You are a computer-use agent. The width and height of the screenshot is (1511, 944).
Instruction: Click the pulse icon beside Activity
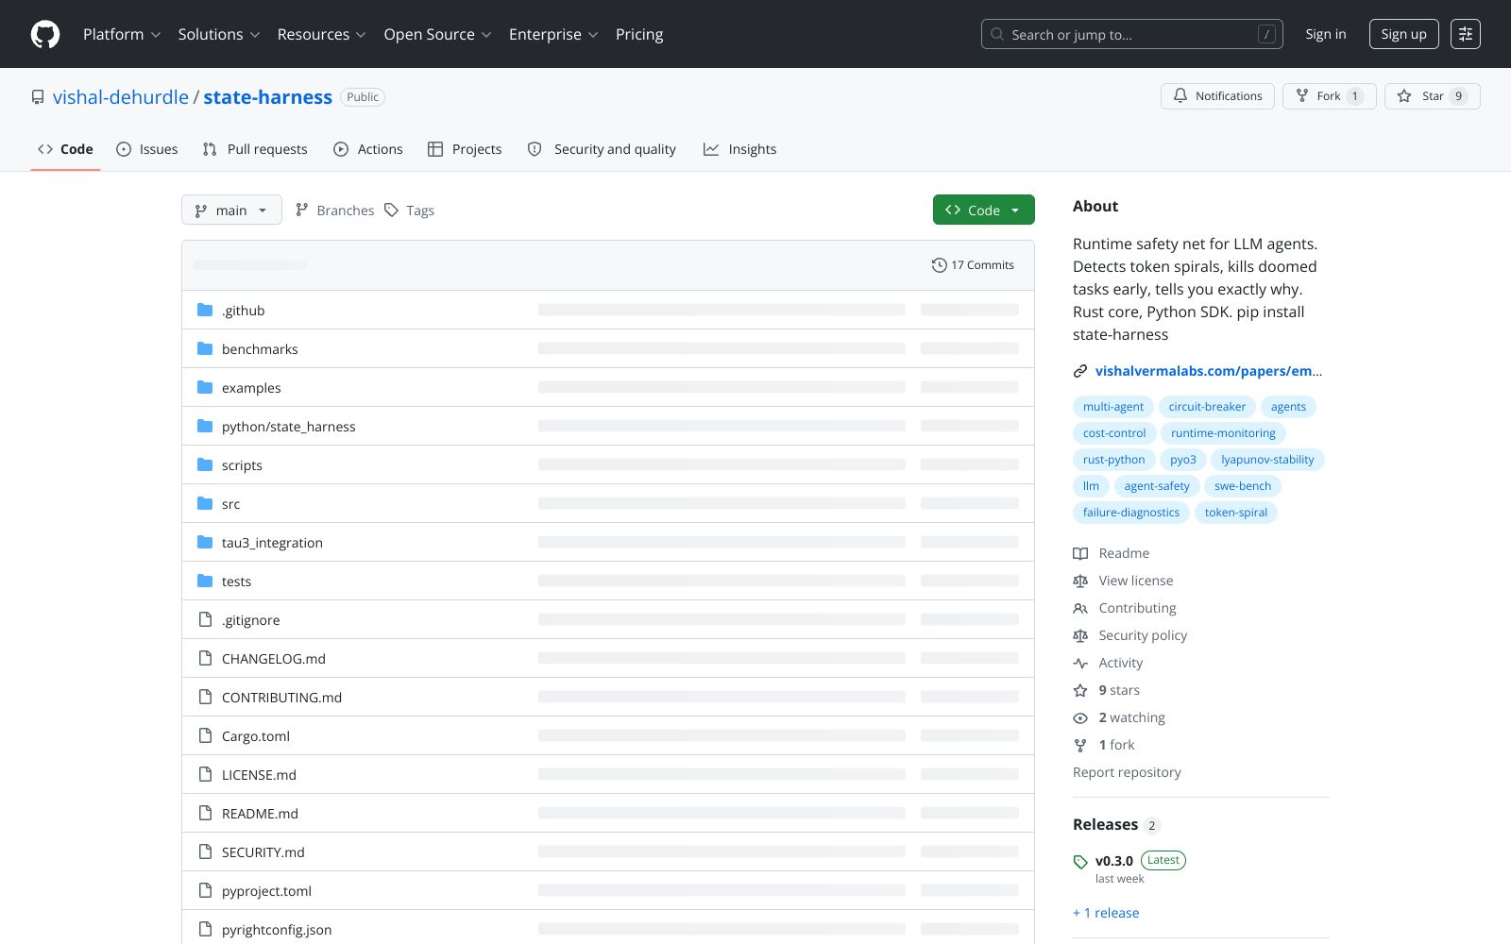point(1080,663)
